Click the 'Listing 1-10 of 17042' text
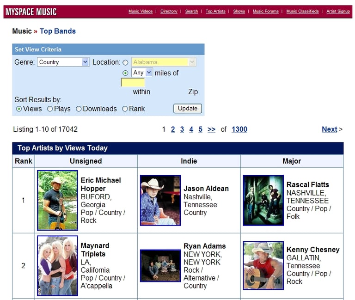The height and width of the screenshot is (300, 355). (45, 129)
